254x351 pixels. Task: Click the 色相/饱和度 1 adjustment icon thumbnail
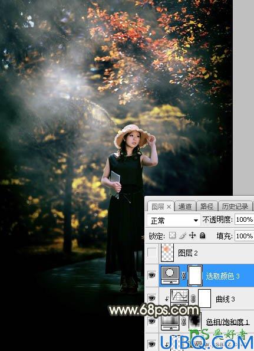point(170,322)
